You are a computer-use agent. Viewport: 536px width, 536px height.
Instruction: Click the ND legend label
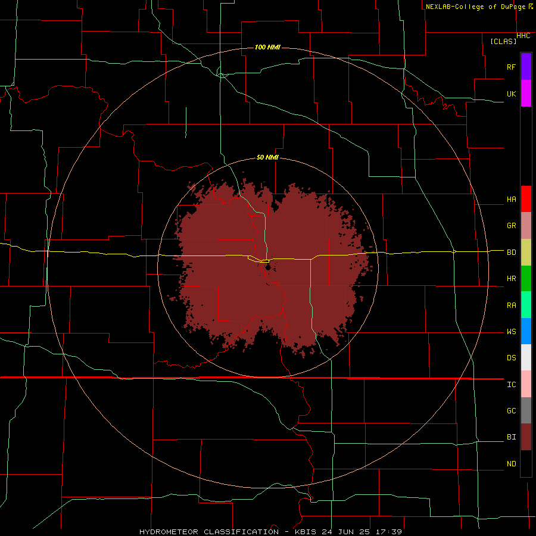[511, 464]
